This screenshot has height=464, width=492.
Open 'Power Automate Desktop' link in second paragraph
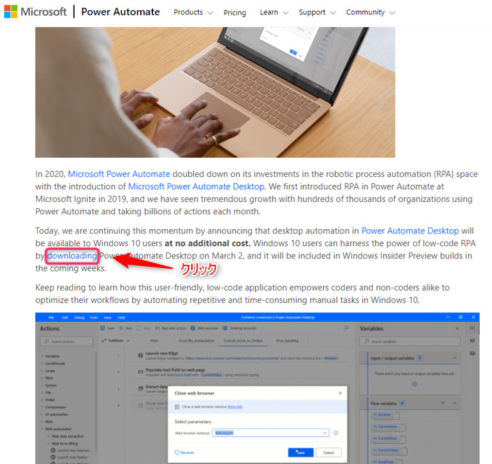click(x=410, y=231)
